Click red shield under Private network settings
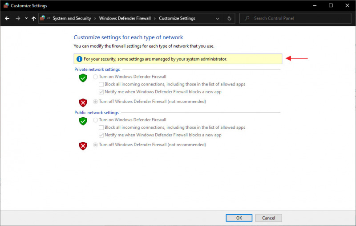356x226 pixels. click(83, 103)
